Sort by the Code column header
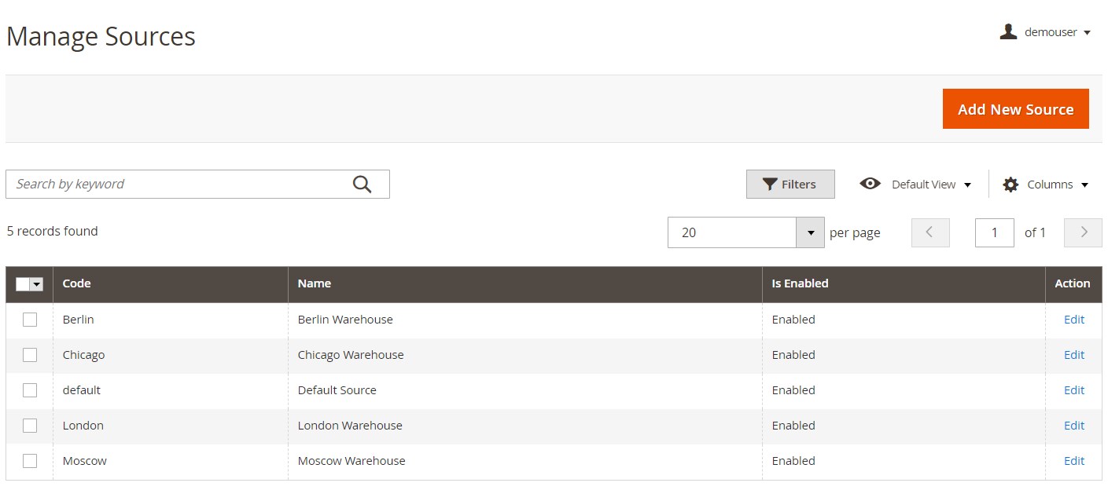This screenshot has height=490, width=1108. pos(171,284)
